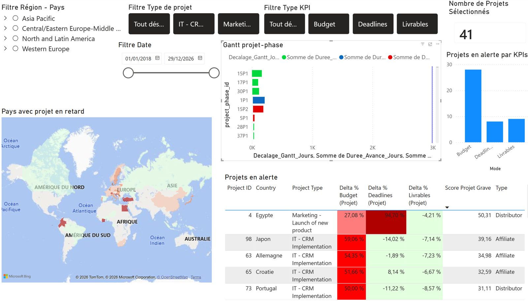528x301 pixels.
Task: Select 'Tout dés...' project type filter
Action: 149,24
